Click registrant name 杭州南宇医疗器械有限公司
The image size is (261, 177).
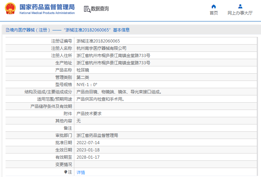point(101,48)
